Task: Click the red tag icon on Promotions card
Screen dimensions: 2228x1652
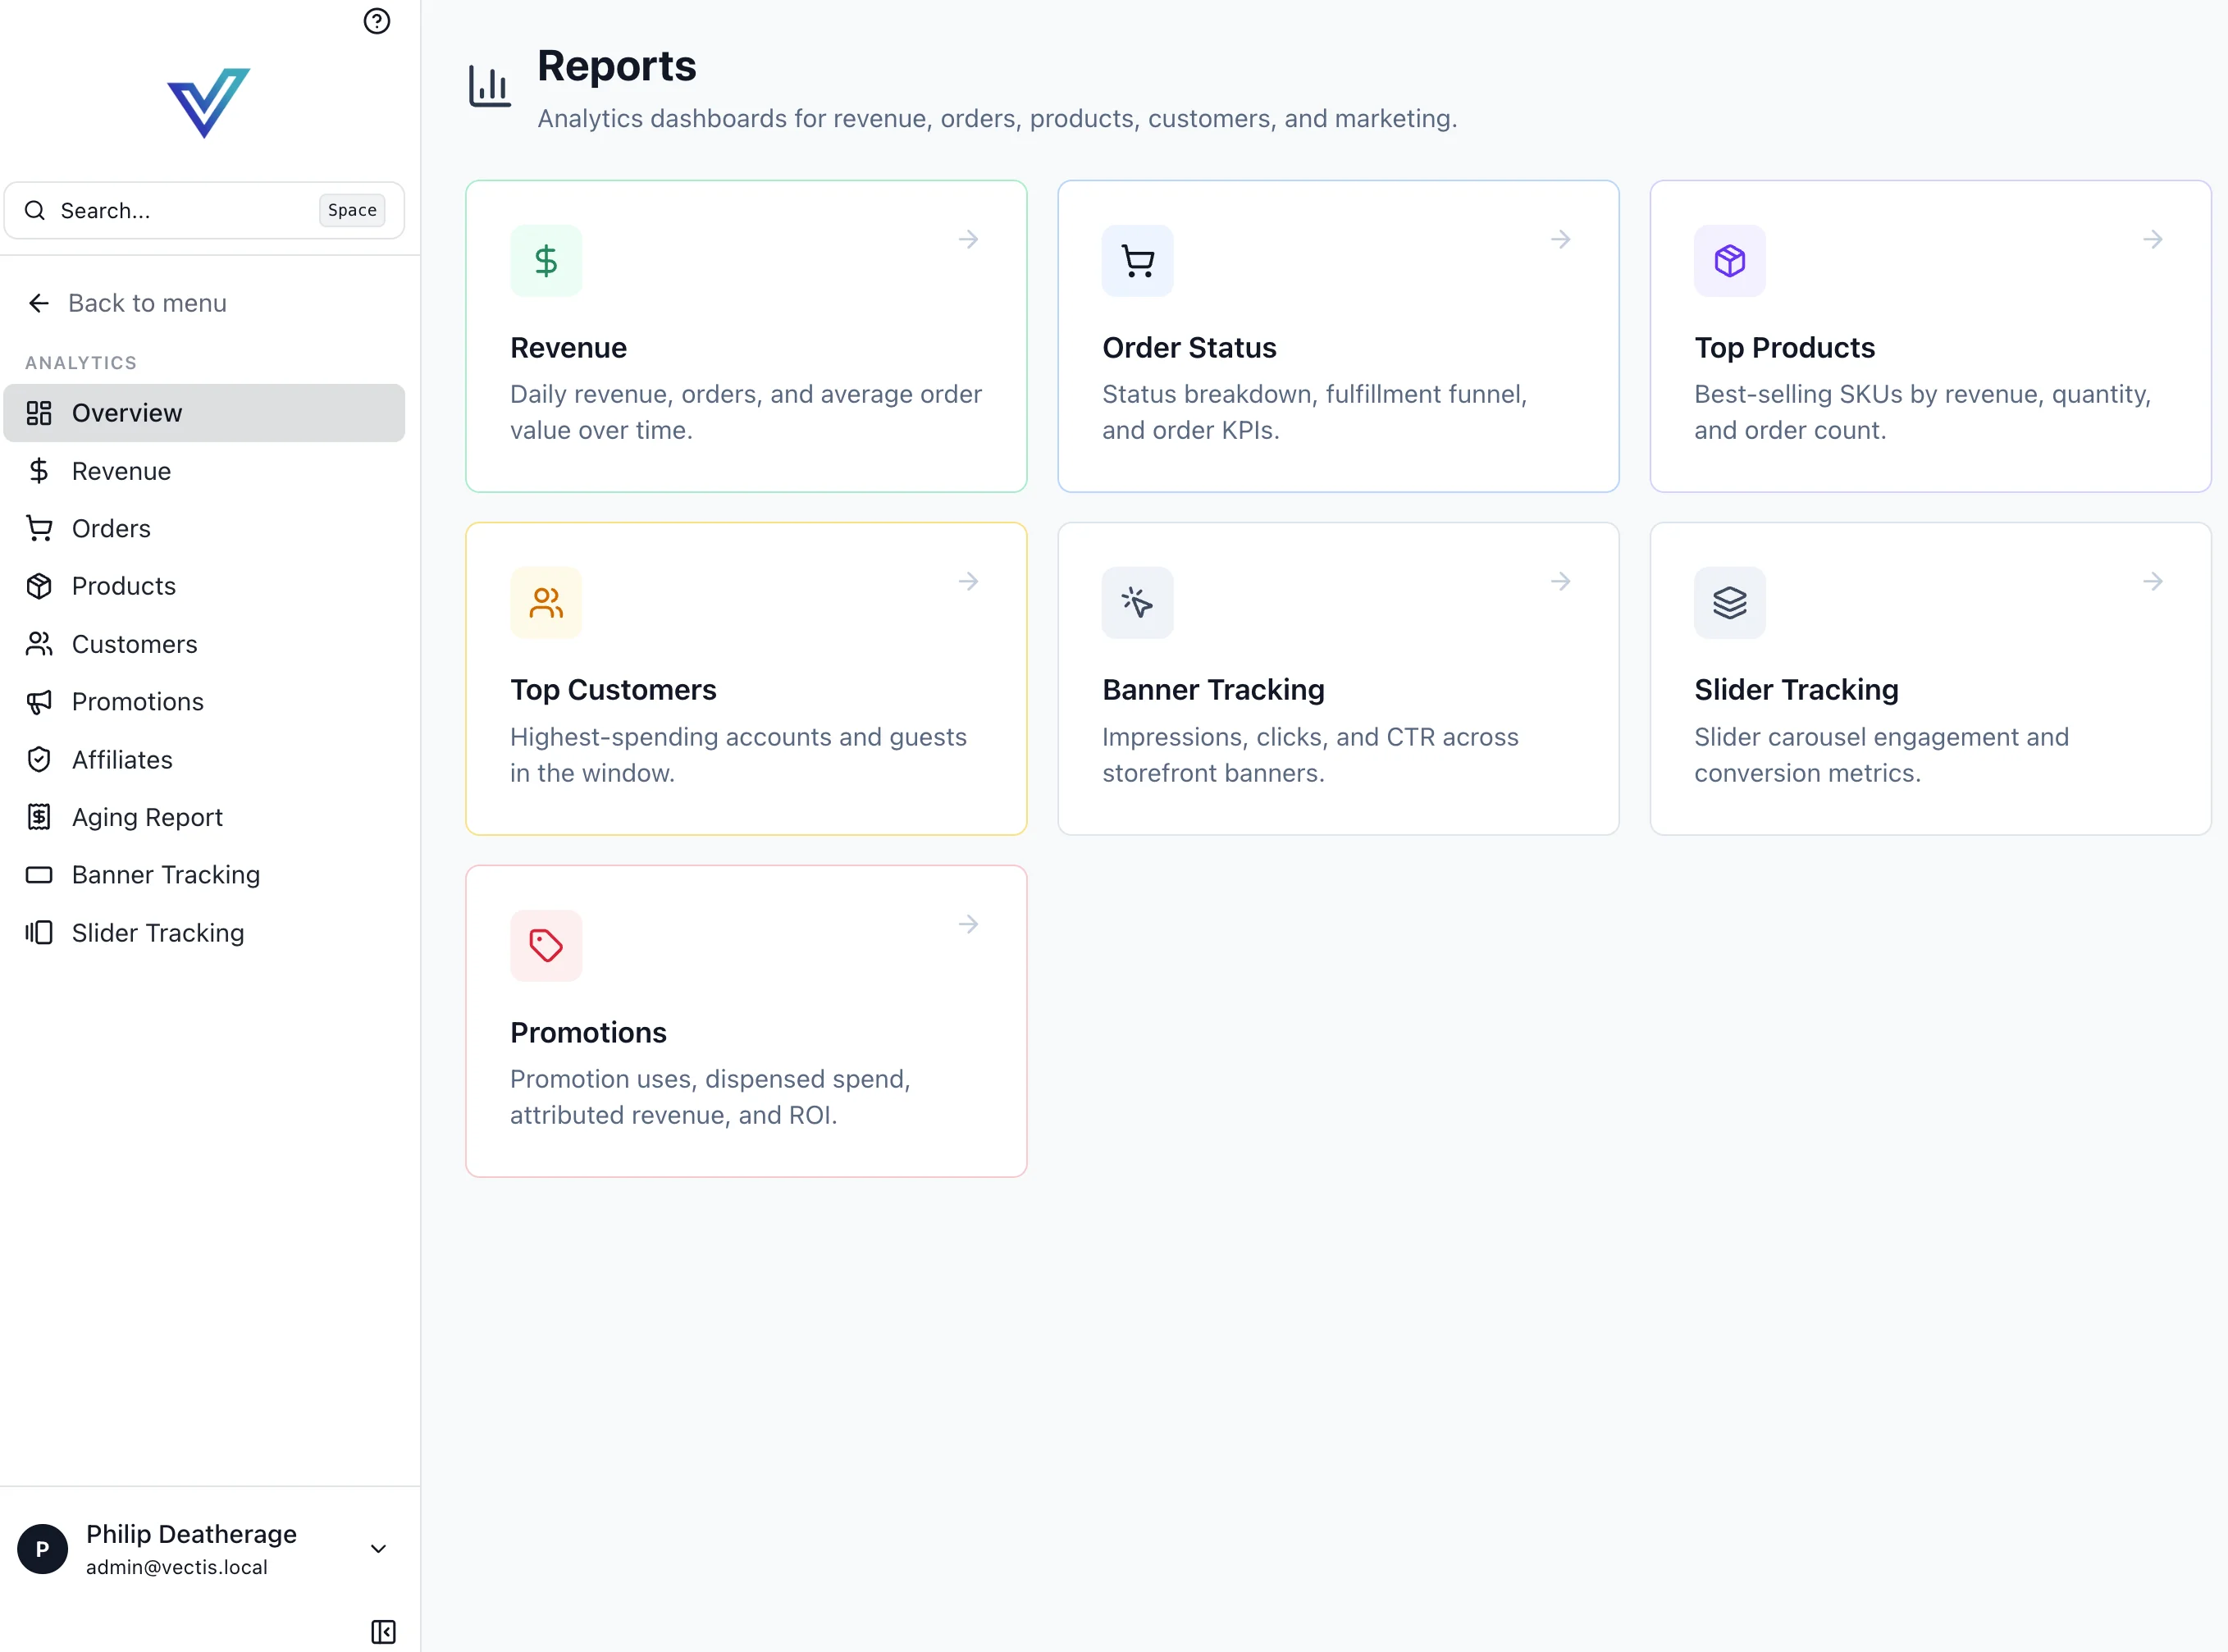Action: pos(546,946)
